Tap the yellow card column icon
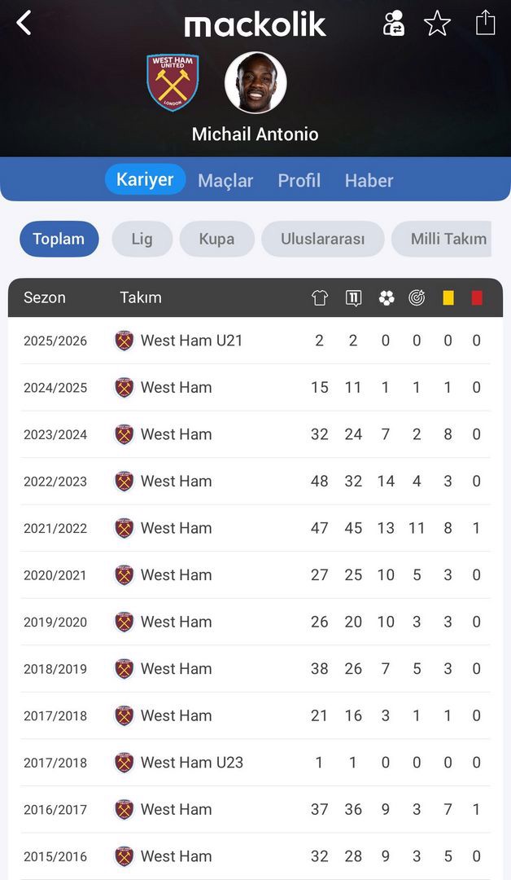 click(x=448, y=298)
